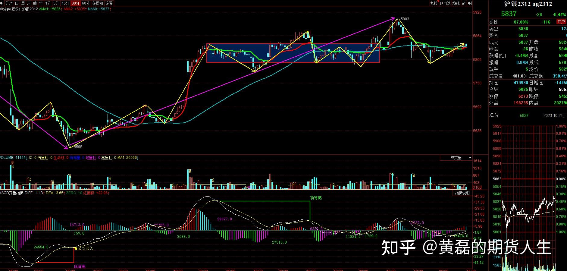Click the X100 volume scale label
This screenshot has width=567, height=271.
pyautogui.click(x=477, y=187)
